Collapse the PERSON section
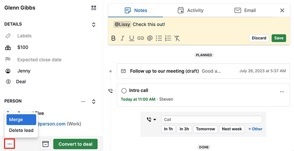 pyautogui.click(x=94, y=102)
